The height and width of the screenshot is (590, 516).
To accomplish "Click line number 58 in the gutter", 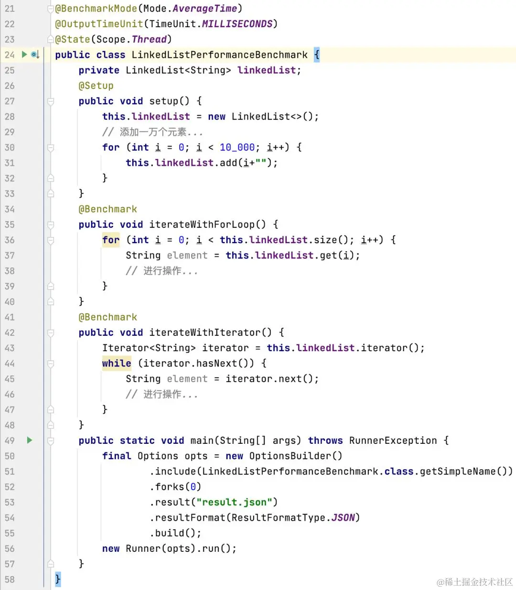I will [x=10, y=579].
